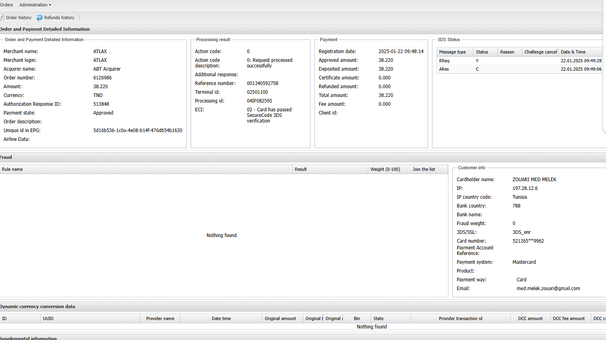Select the RReq row in 3DS Status
606x340 pixels.
444,61
